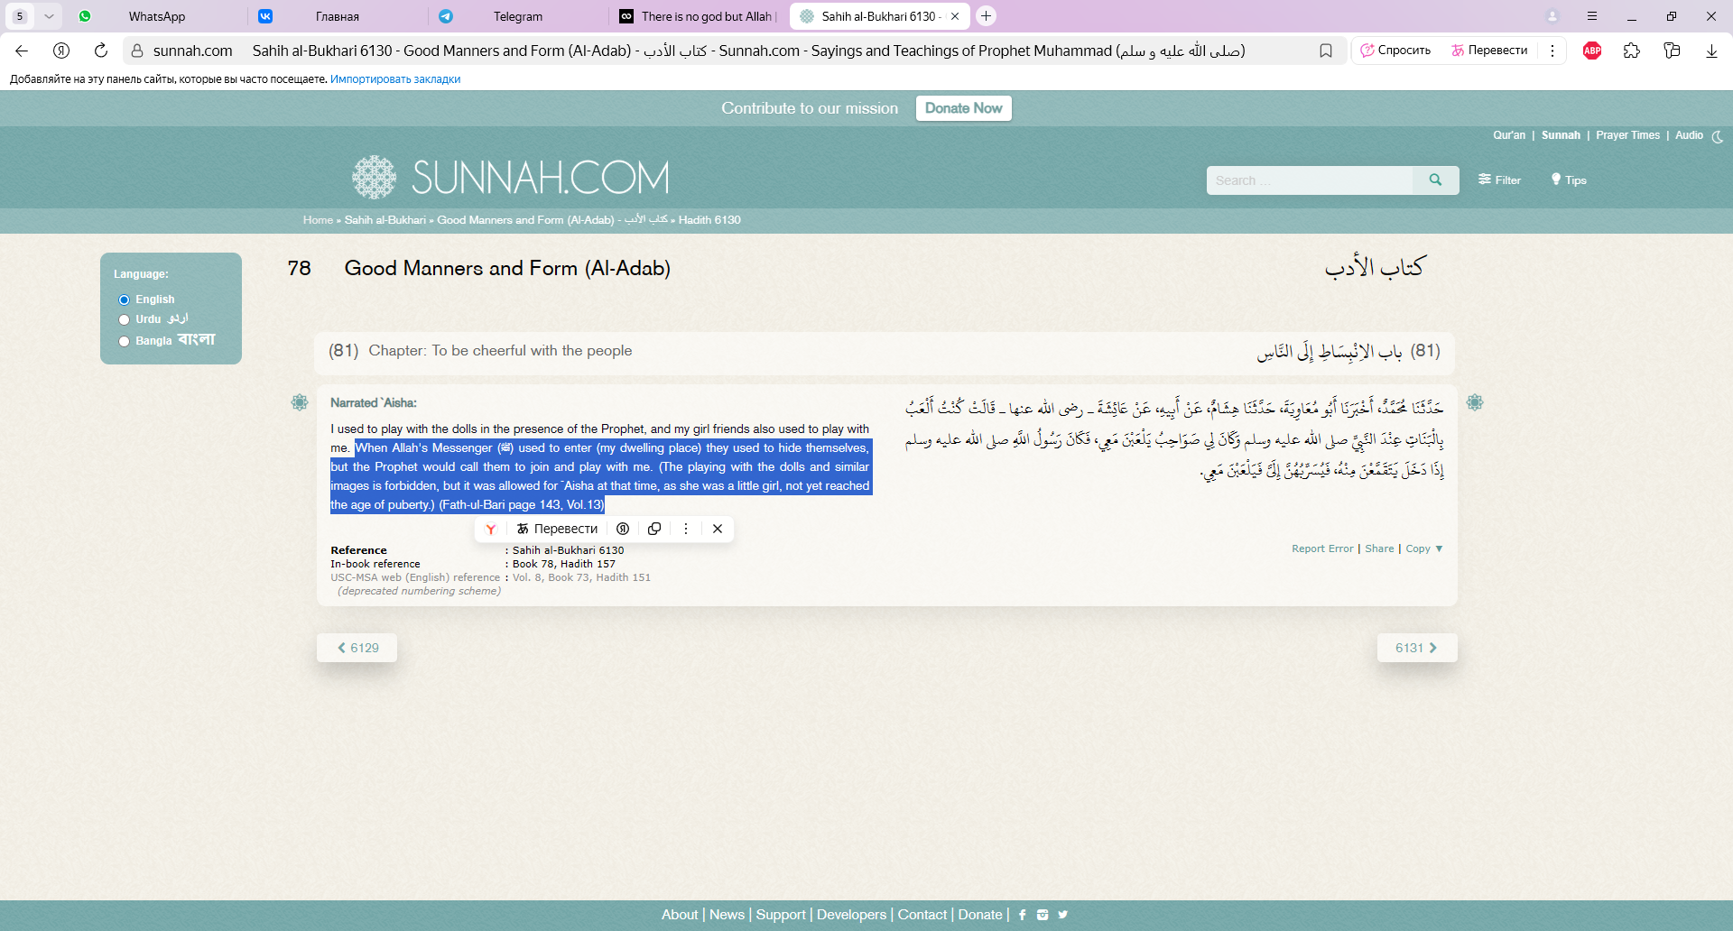This screenshot has height=931, width=1733.
Task: Toggle the night mode moon icon
Action: click(x=1718, y=136)
